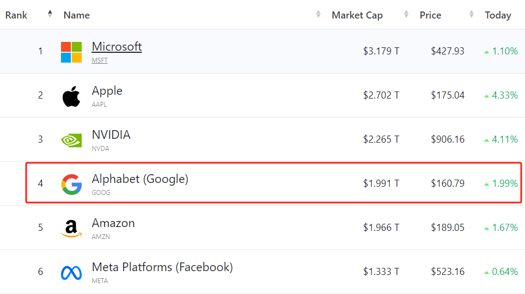Click the Google logo icon

tap(71, 184)
